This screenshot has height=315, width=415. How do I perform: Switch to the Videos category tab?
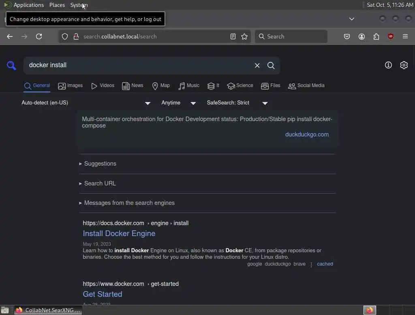coord(103,86)
